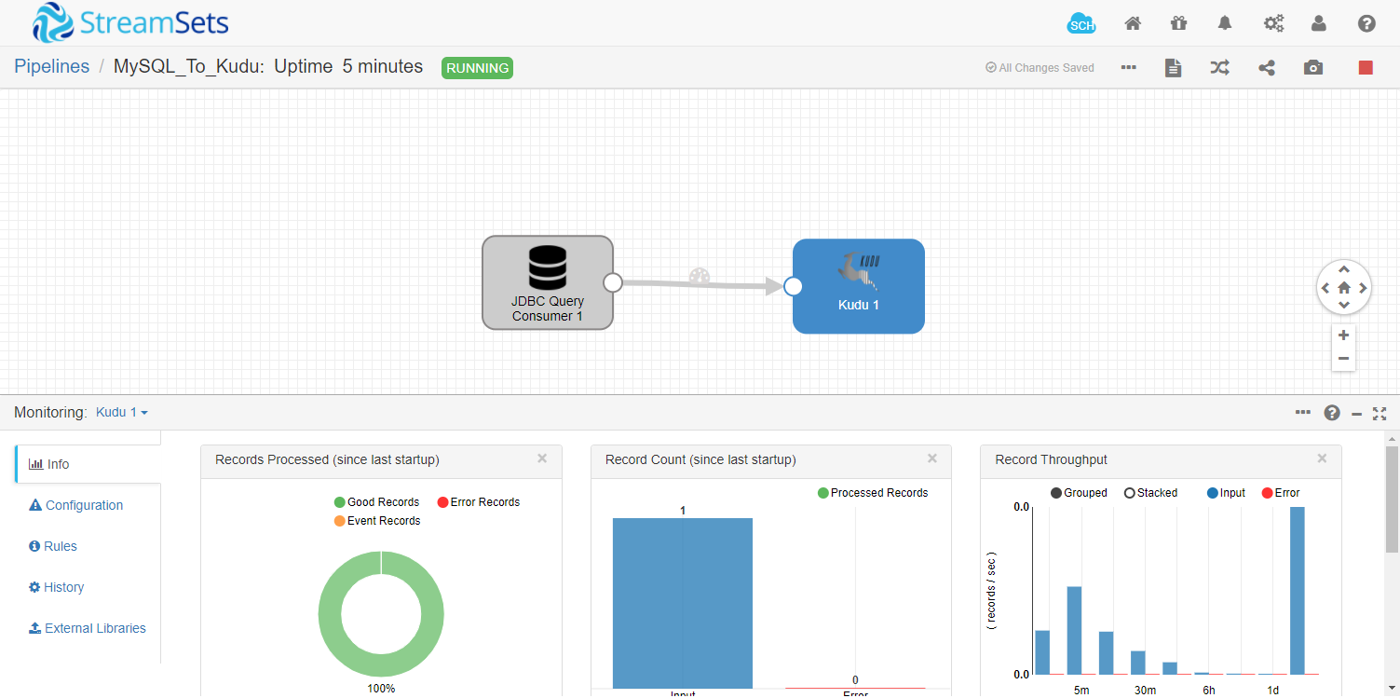The image size is (1400, 698).
Task: Click the Kudu 1 input port
Action: point(793,286)
